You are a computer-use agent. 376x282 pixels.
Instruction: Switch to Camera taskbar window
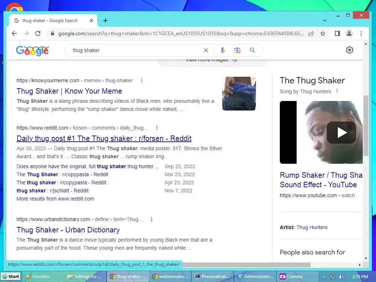click(x=297, y=276)
